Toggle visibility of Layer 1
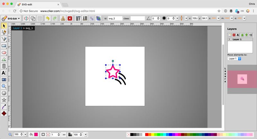The image size is (257, 139). click(x=229, y=39)
